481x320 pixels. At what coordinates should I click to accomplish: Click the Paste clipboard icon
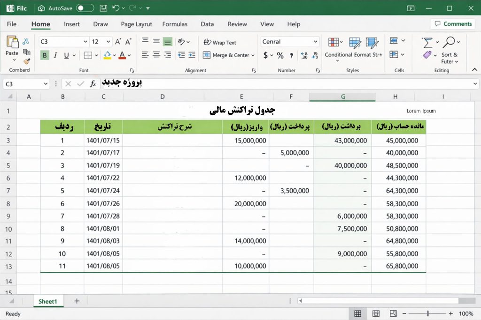(x=12, y=42)
